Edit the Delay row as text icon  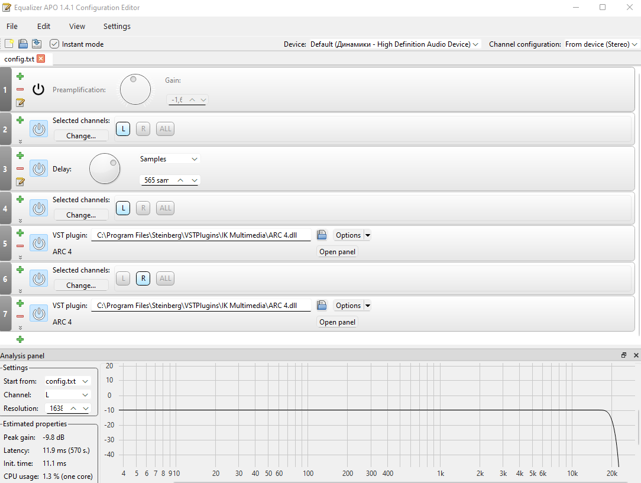click(20, 181)
